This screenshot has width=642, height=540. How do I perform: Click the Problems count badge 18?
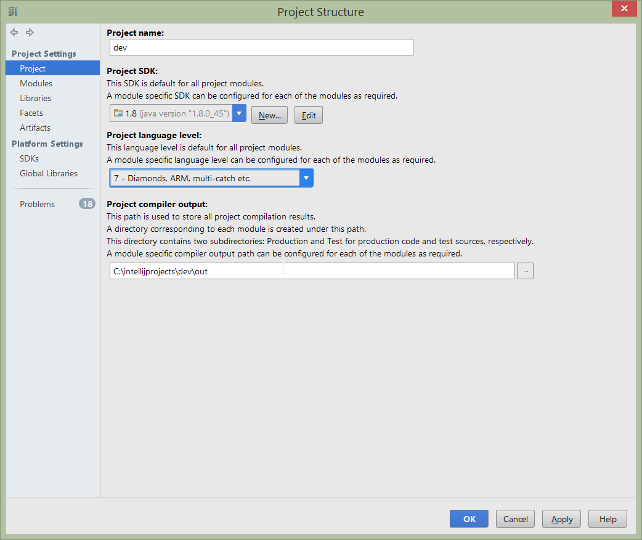point(87,204)
